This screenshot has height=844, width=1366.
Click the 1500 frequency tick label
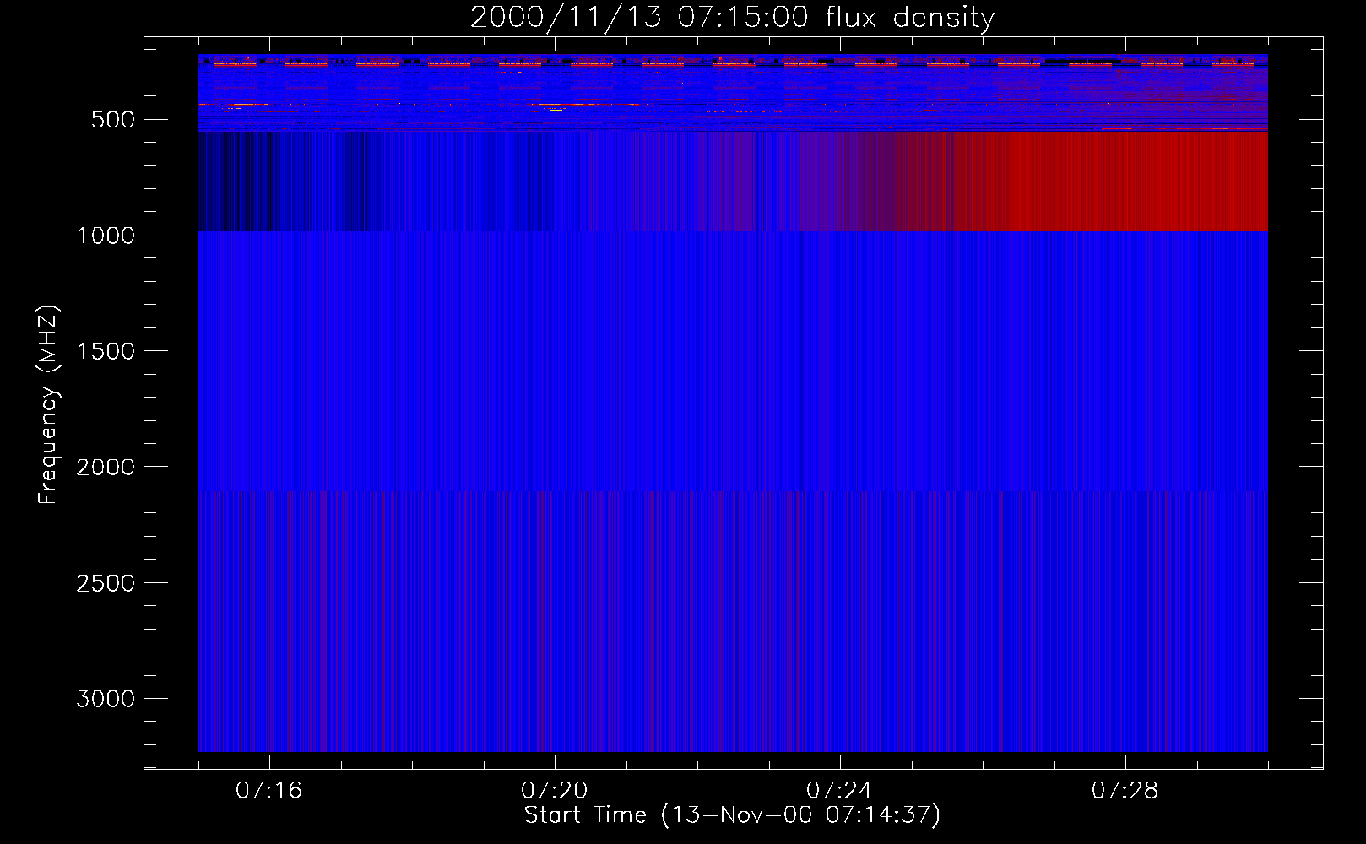[106, 351]
